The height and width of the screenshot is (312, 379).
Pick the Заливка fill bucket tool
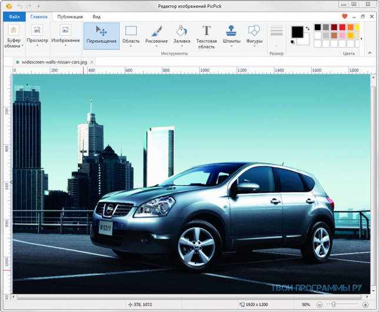[182, 36]
